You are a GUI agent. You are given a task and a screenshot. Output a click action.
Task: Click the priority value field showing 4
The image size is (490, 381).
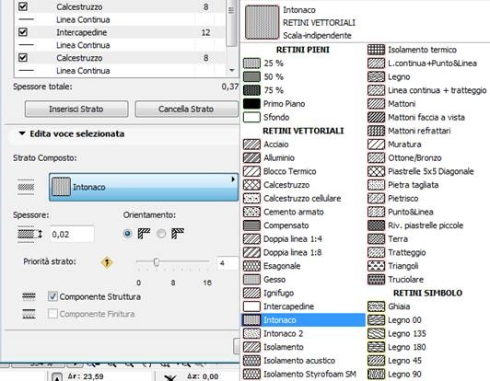click(227, 263)
